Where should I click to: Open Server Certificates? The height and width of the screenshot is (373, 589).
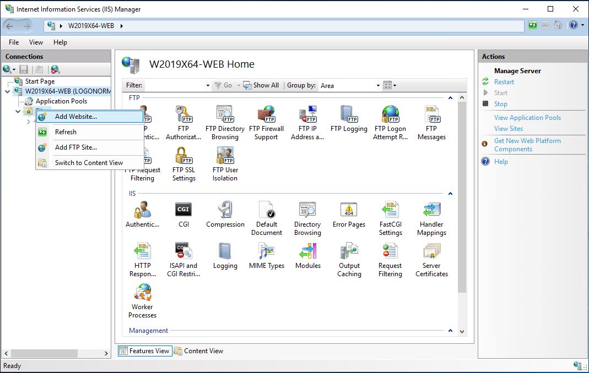point(431,260)
